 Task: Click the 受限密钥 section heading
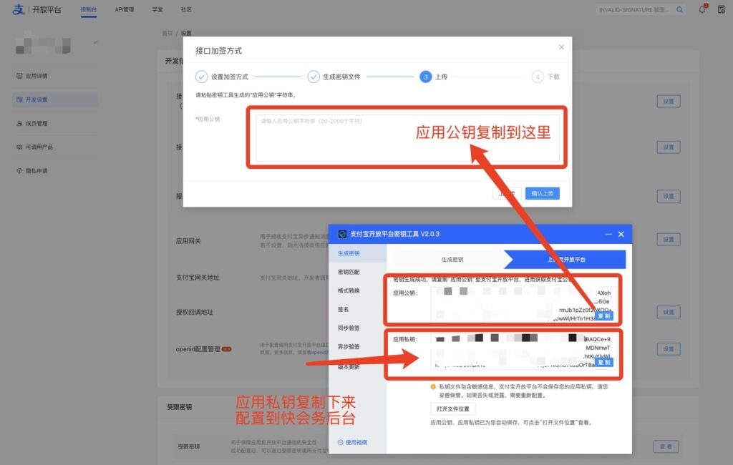[x=180, y=407]
